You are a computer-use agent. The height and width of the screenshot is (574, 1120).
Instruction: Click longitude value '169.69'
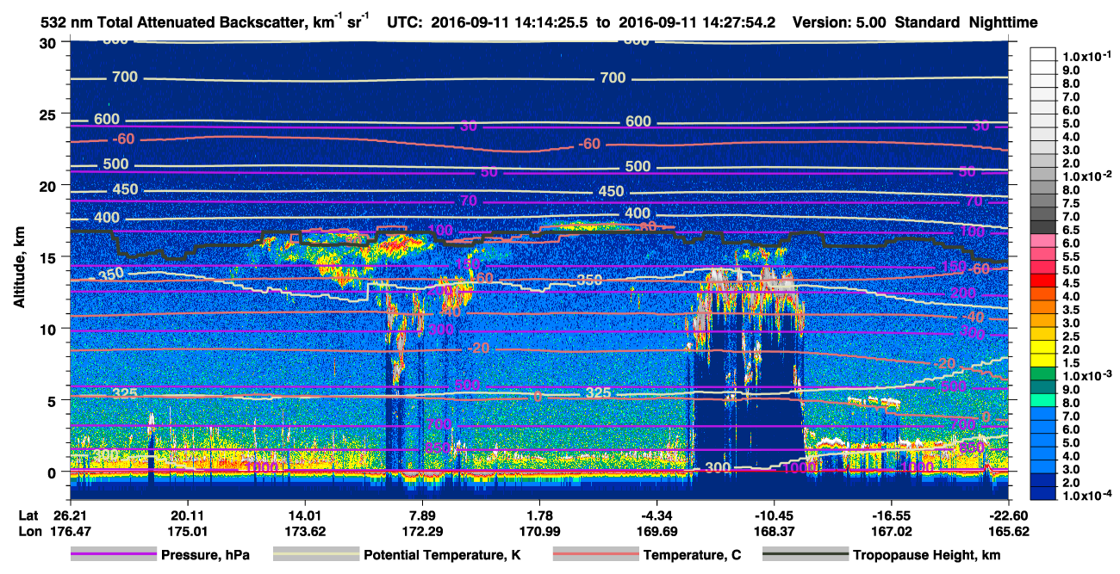click(656, 531)
